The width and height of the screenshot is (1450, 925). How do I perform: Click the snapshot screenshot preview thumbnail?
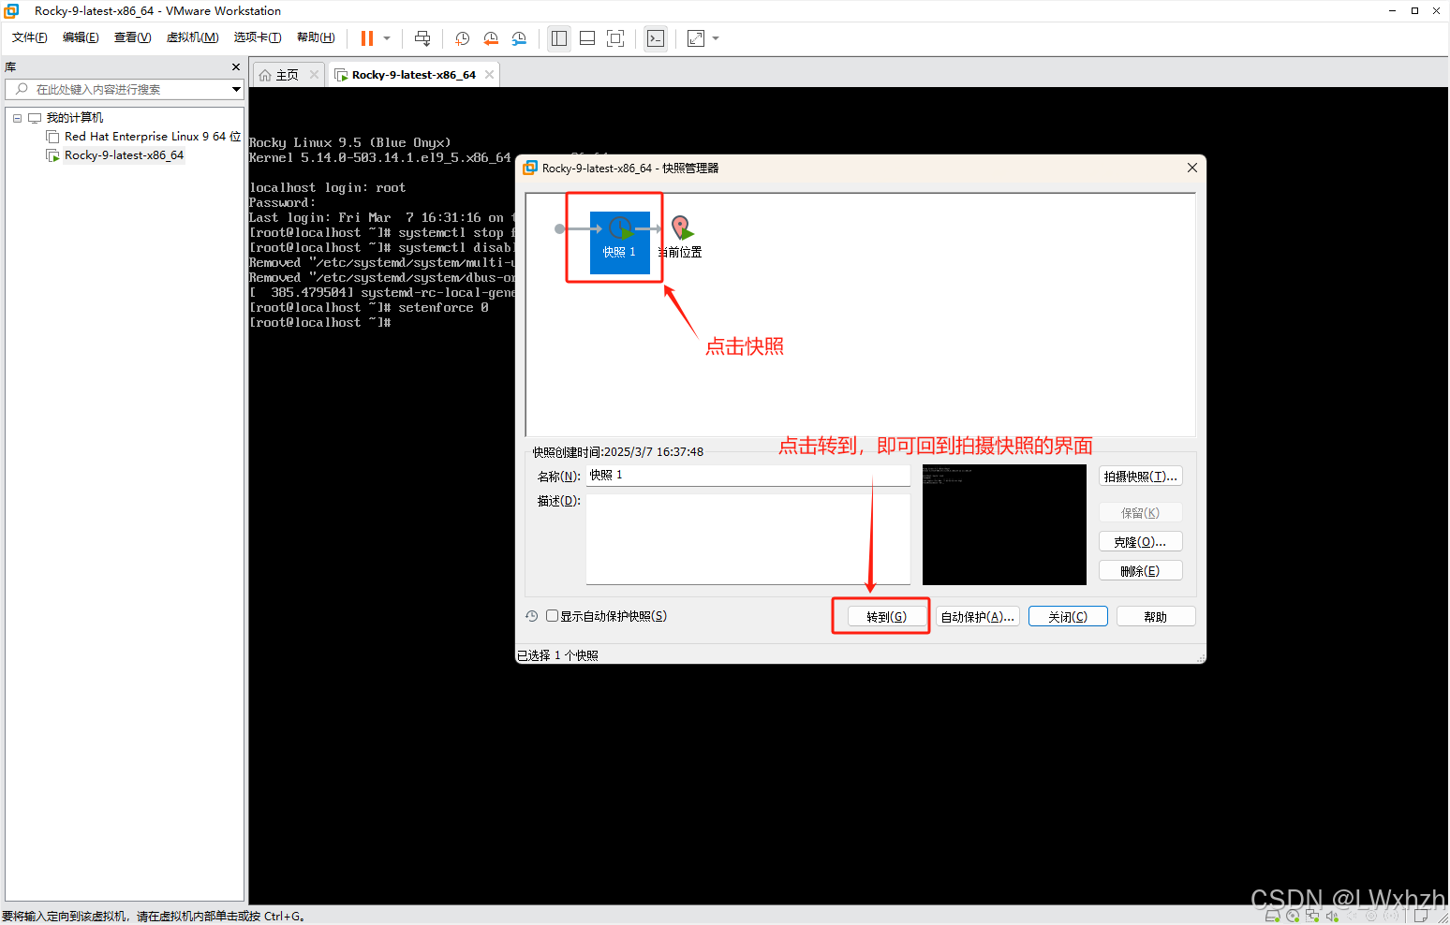click(x=1004, y=524)
